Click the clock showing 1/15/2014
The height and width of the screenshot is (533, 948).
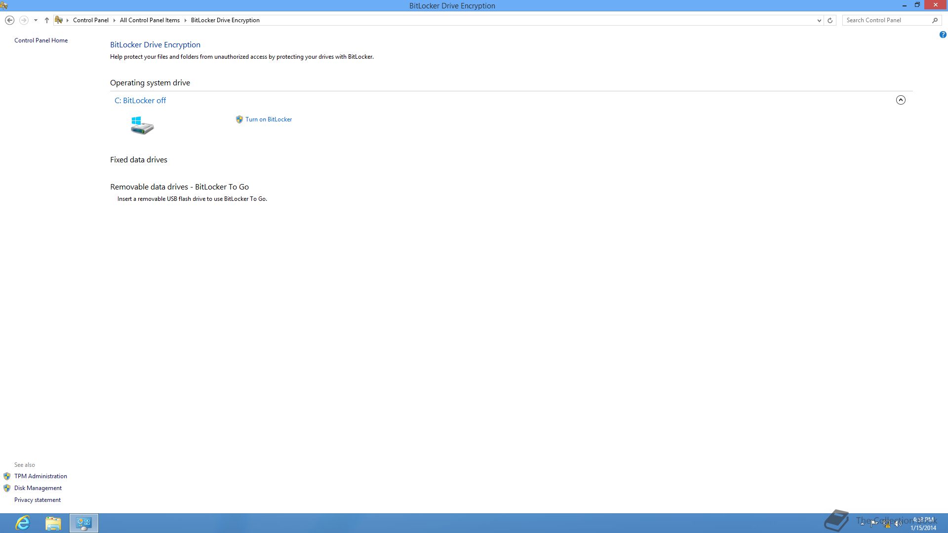[x=923, y=524]
